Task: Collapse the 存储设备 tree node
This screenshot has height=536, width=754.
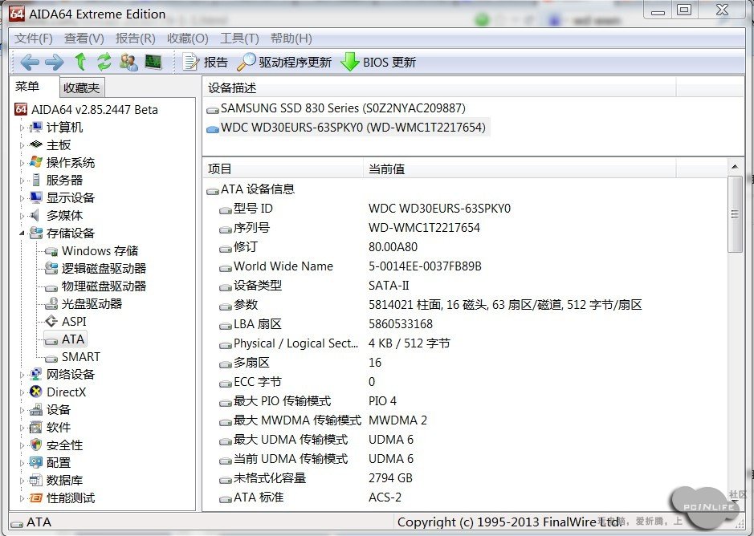Action: pos(22,233)
